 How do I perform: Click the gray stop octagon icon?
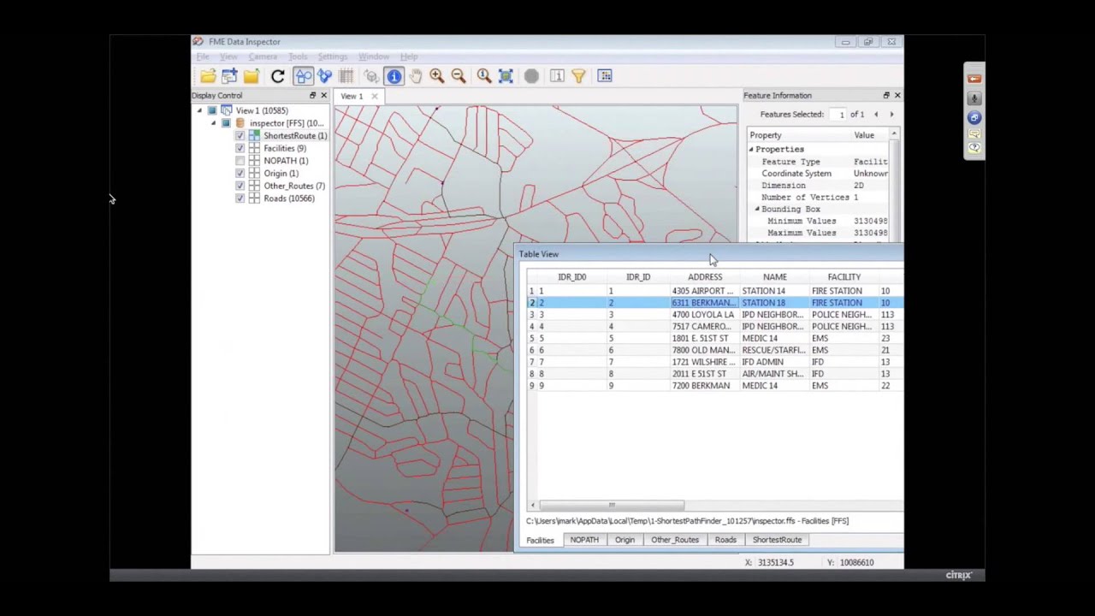(531, 76)
